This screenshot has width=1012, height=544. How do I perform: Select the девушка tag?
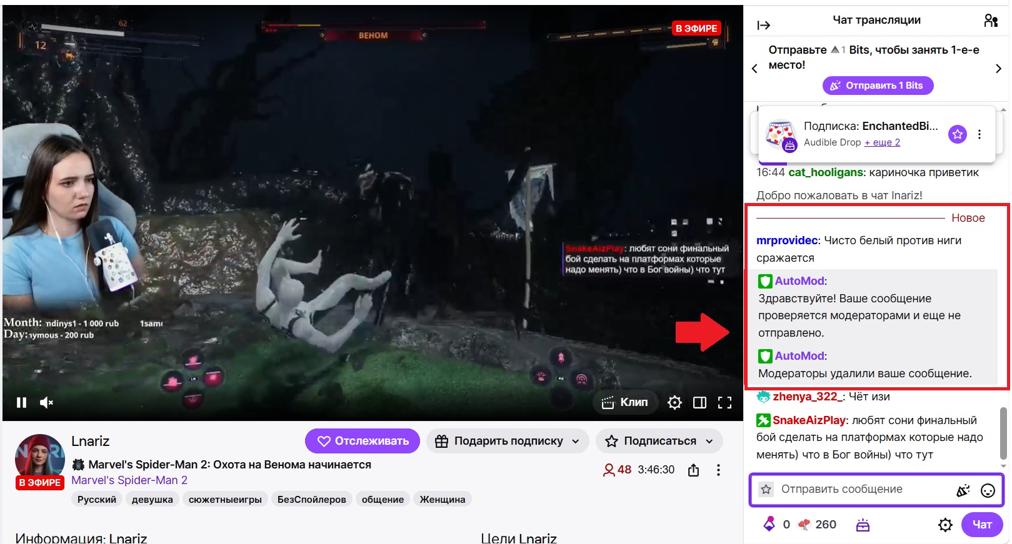pyautogui.click(x=153, y=499)
